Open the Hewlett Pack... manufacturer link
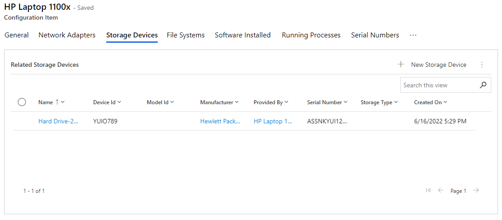The image size is (502, 220). pyautogui.click(x=220, y=121)
